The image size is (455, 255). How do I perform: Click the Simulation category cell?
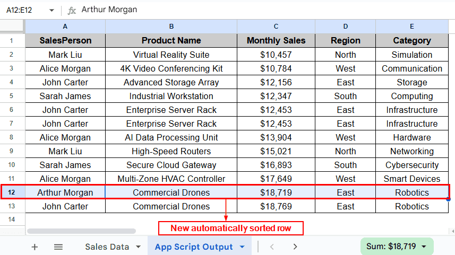point(412,55)
